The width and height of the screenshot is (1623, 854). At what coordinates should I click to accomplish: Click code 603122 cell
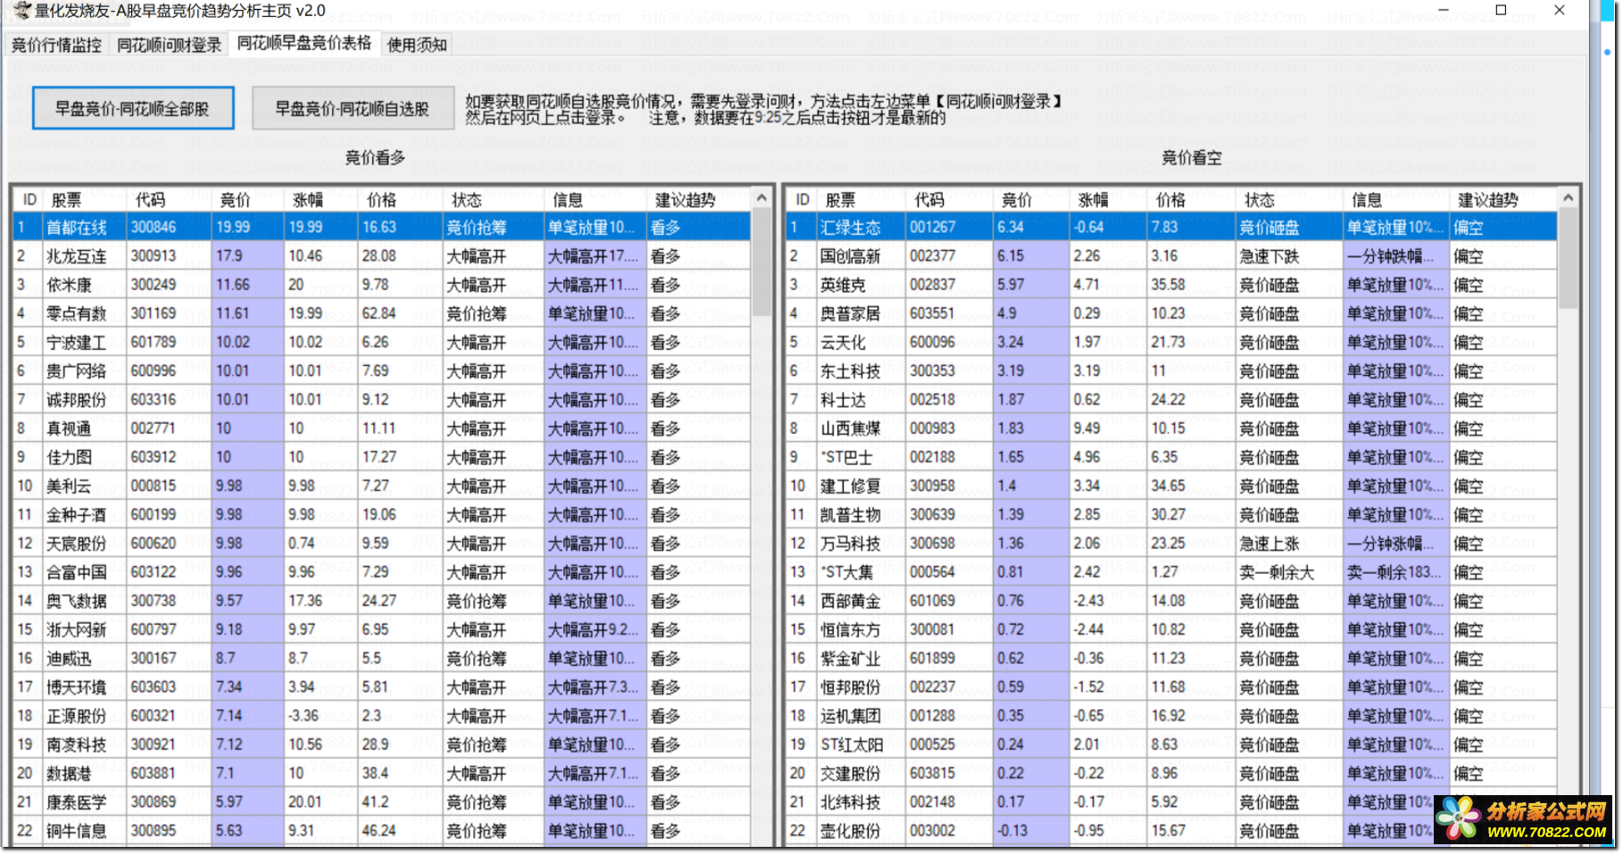154,572
